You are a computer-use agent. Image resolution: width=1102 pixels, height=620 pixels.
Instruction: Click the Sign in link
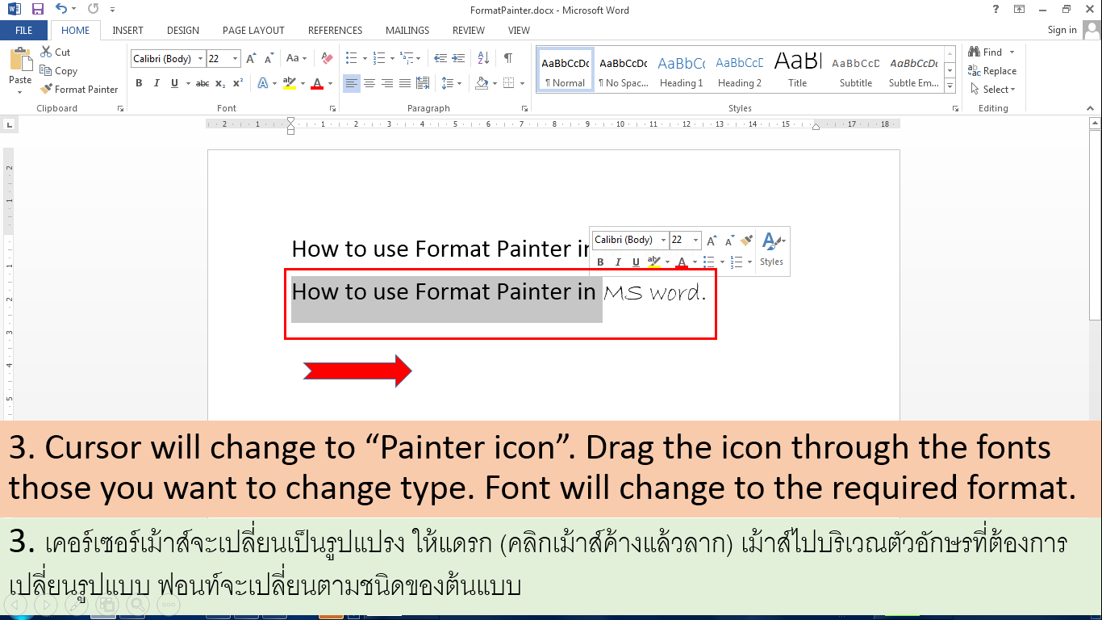pos(1062,30)
